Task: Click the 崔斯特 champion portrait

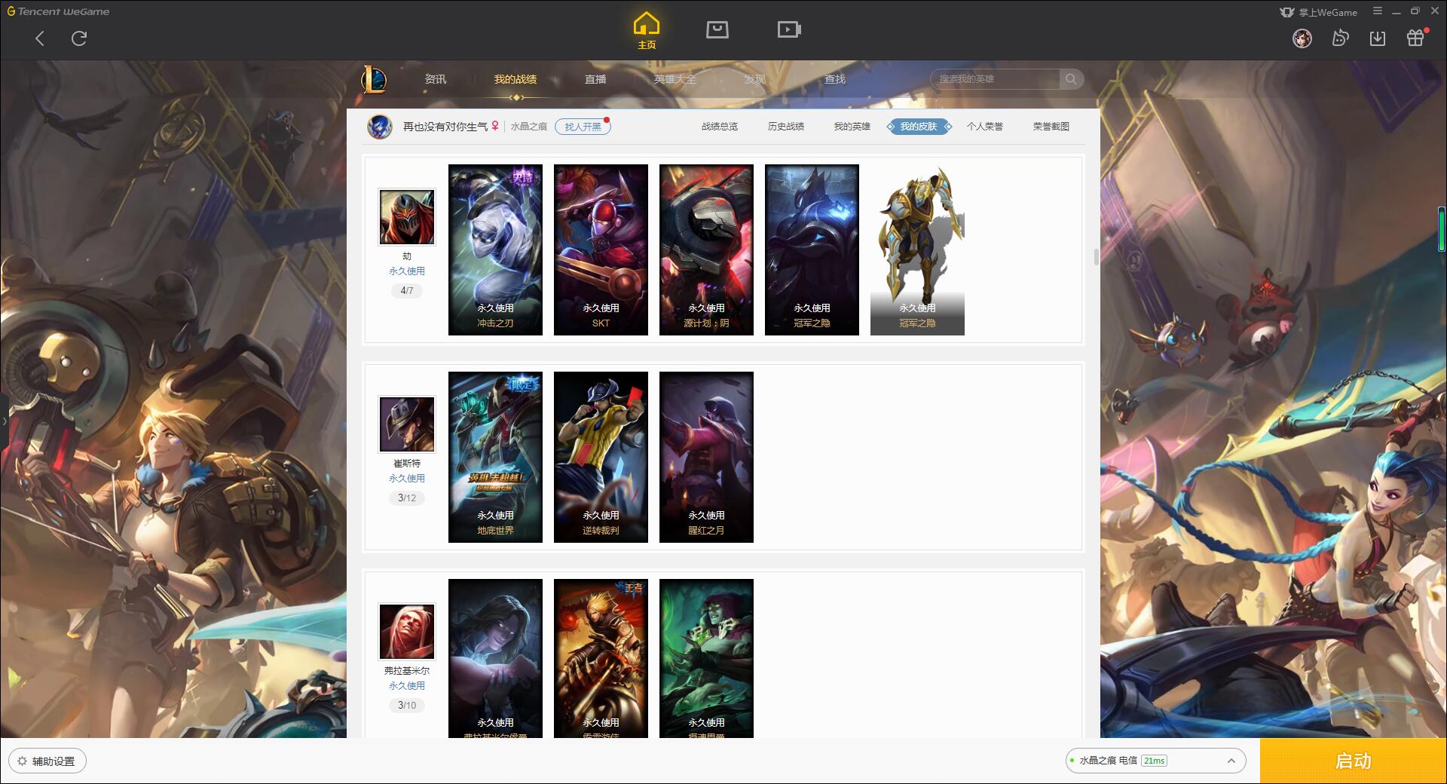Action: click(407, 424)
